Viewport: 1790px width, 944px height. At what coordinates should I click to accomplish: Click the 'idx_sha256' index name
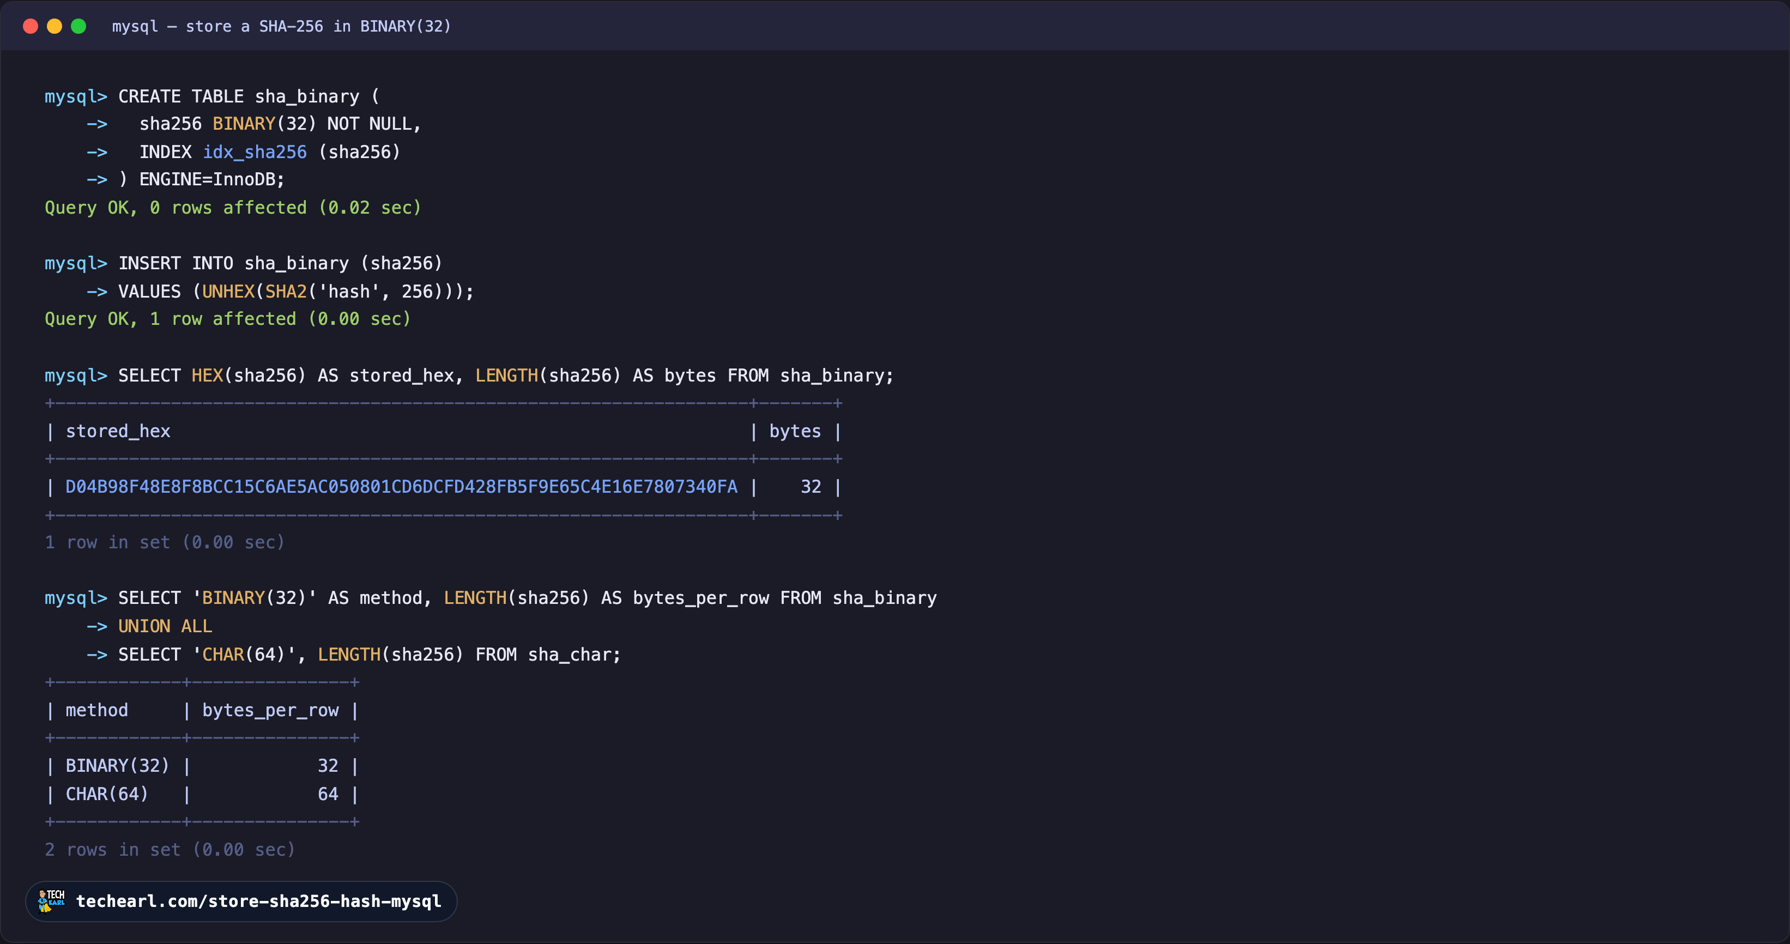255,152
